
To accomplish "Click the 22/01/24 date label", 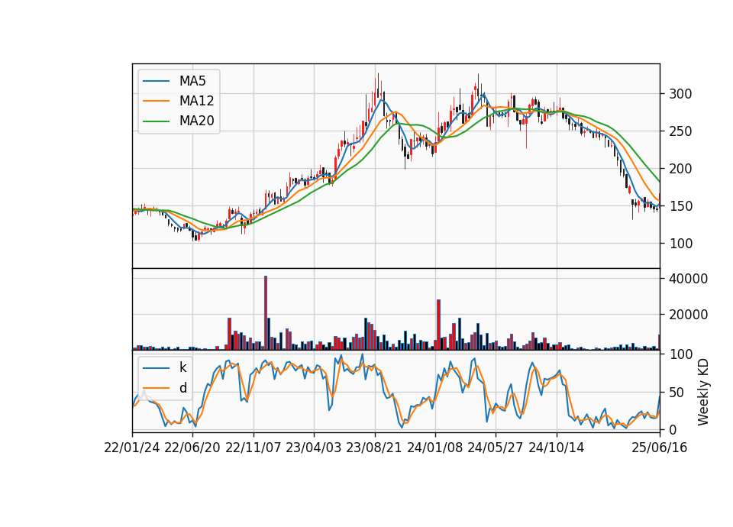I will click(x=132, y=448).
